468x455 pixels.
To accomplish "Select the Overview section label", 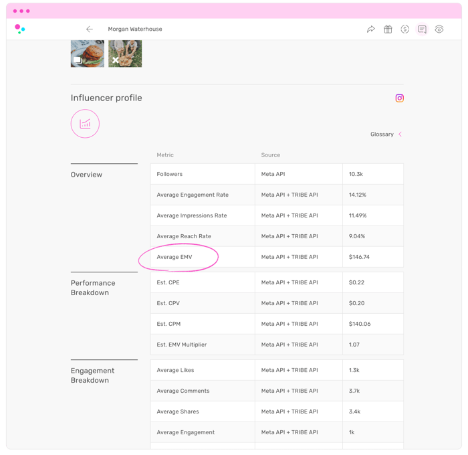I will pyautogui.click(x=86, y=175).
